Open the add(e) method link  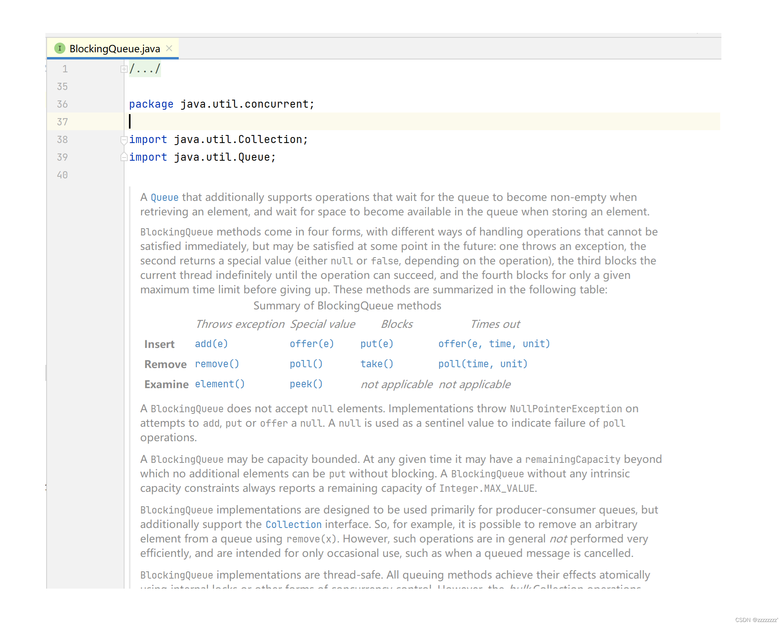[x=211, y=344]
